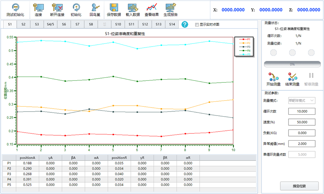The image size is (324, 194).
Task: Open 载入数据 load data
Action: click(x=133, y=7)
